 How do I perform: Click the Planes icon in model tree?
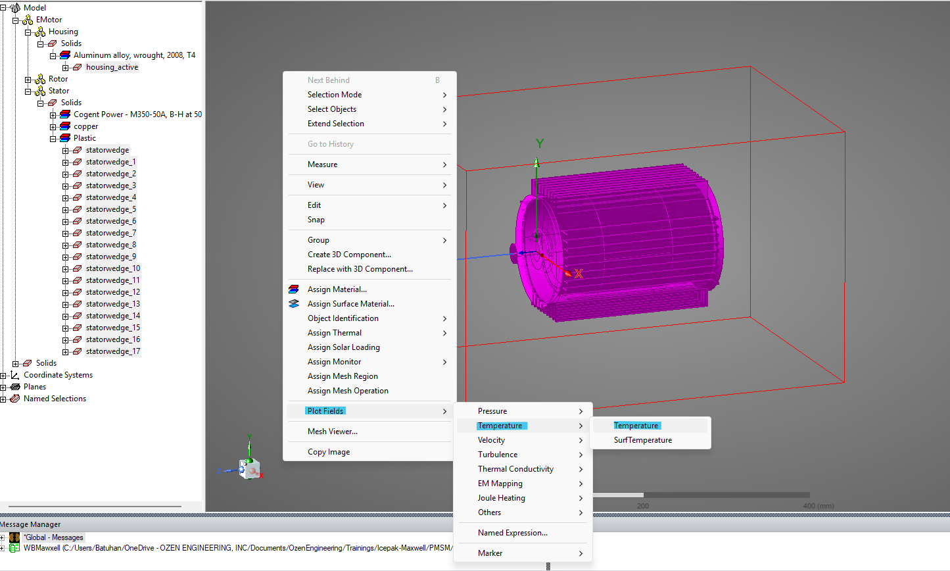click(15, 387)
